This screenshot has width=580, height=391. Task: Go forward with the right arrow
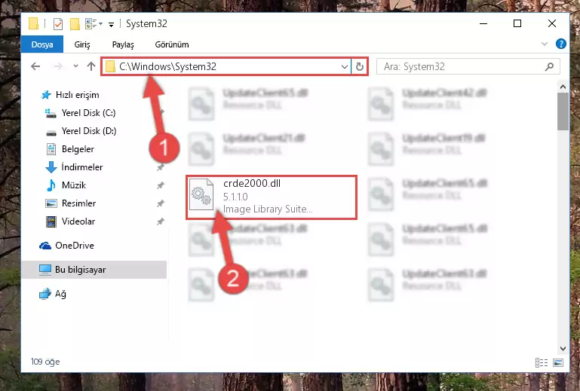click(x=58, y=66)
